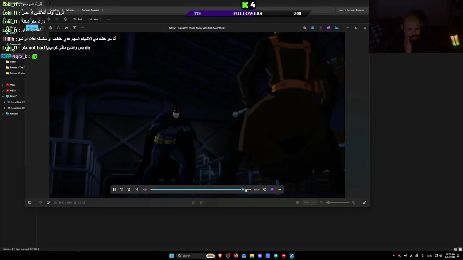Open the View dropdown in File Explorer
Viewport: 463px width, 260px height.
tap(95, 19)
